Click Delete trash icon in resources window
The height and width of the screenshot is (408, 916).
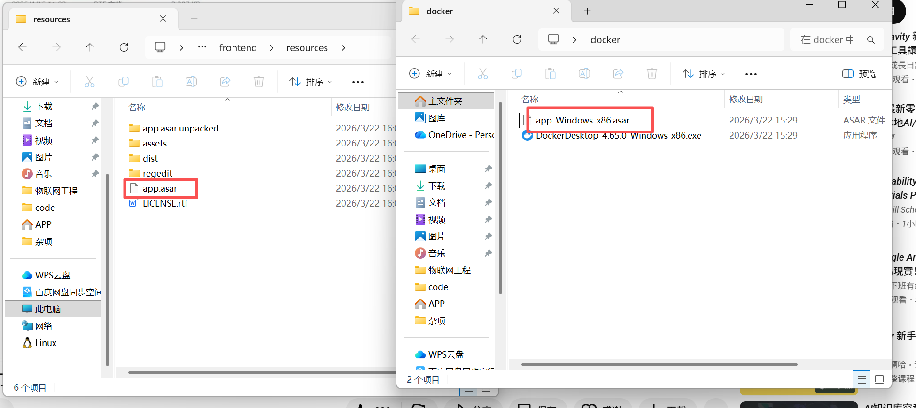[259, 82]
